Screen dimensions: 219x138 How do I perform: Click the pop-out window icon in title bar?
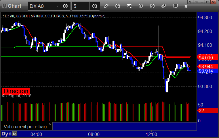[196, 2]
